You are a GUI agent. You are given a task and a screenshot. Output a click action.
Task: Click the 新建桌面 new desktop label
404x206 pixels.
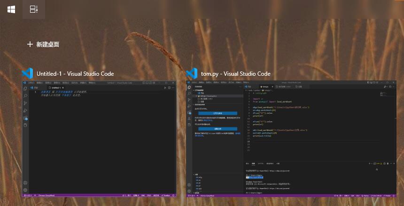tap(48, 44)
